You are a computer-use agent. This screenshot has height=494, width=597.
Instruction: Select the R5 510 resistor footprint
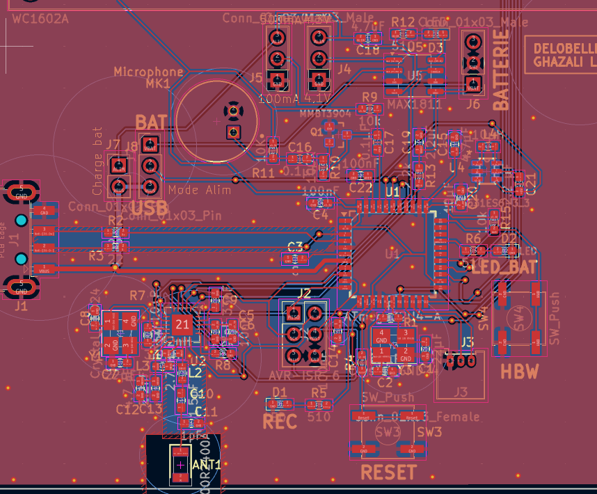pos(319,404)
